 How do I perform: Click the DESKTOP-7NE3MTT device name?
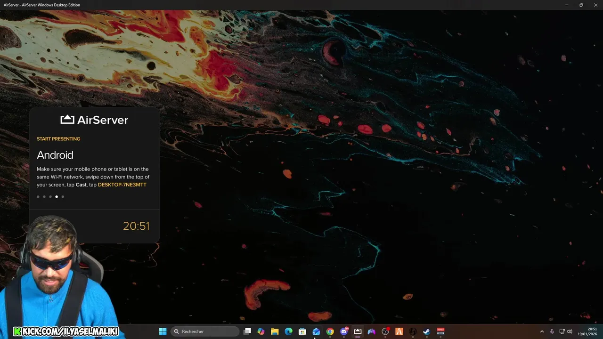pyautogui.click(x=122, y=185)
